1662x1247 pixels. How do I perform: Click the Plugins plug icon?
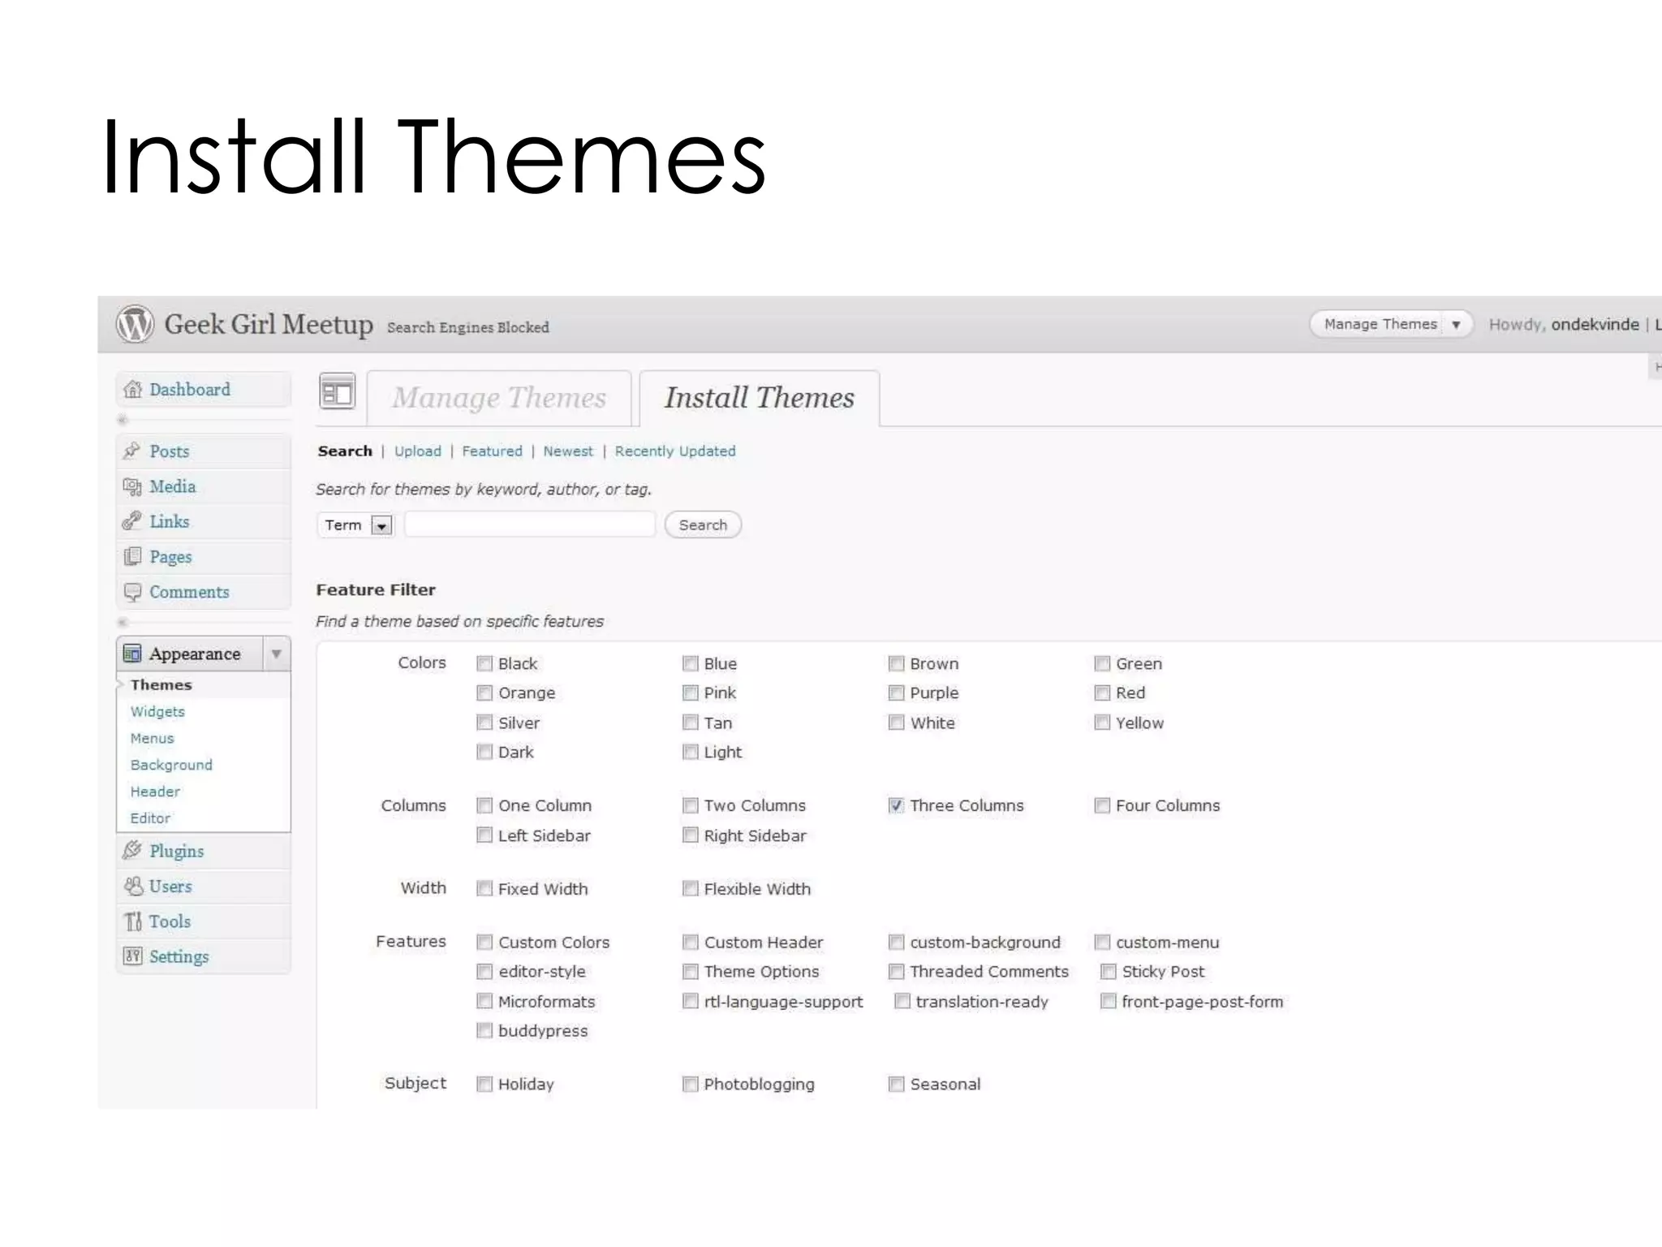pyautogui.click(x=132, y=850)
